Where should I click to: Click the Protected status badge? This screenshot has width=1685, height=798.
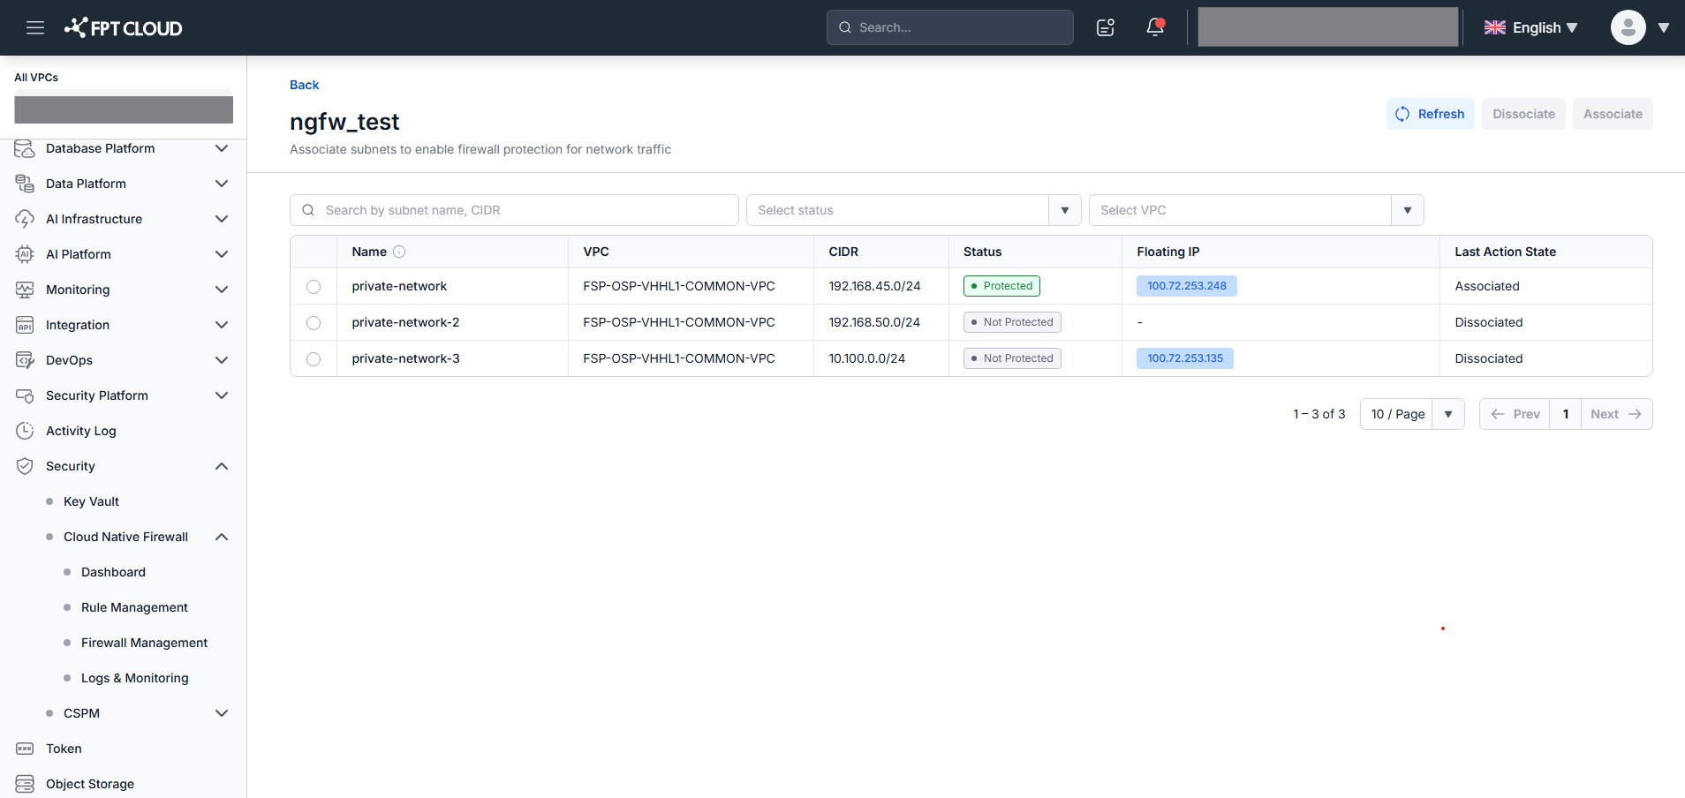click(1001, 286)
